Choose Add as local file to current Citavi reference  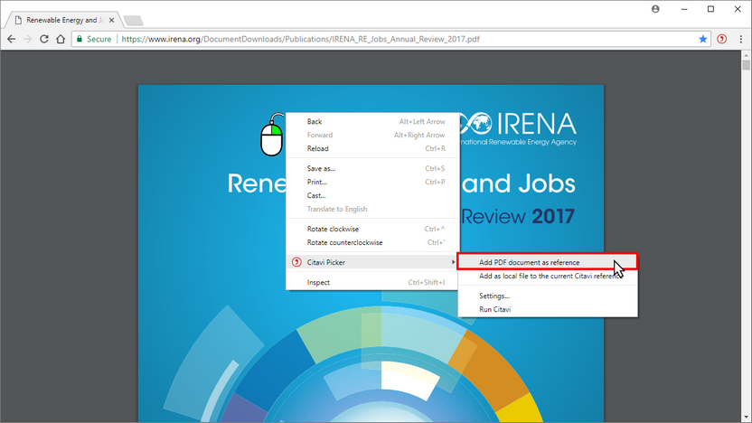[x=548, y=276]
